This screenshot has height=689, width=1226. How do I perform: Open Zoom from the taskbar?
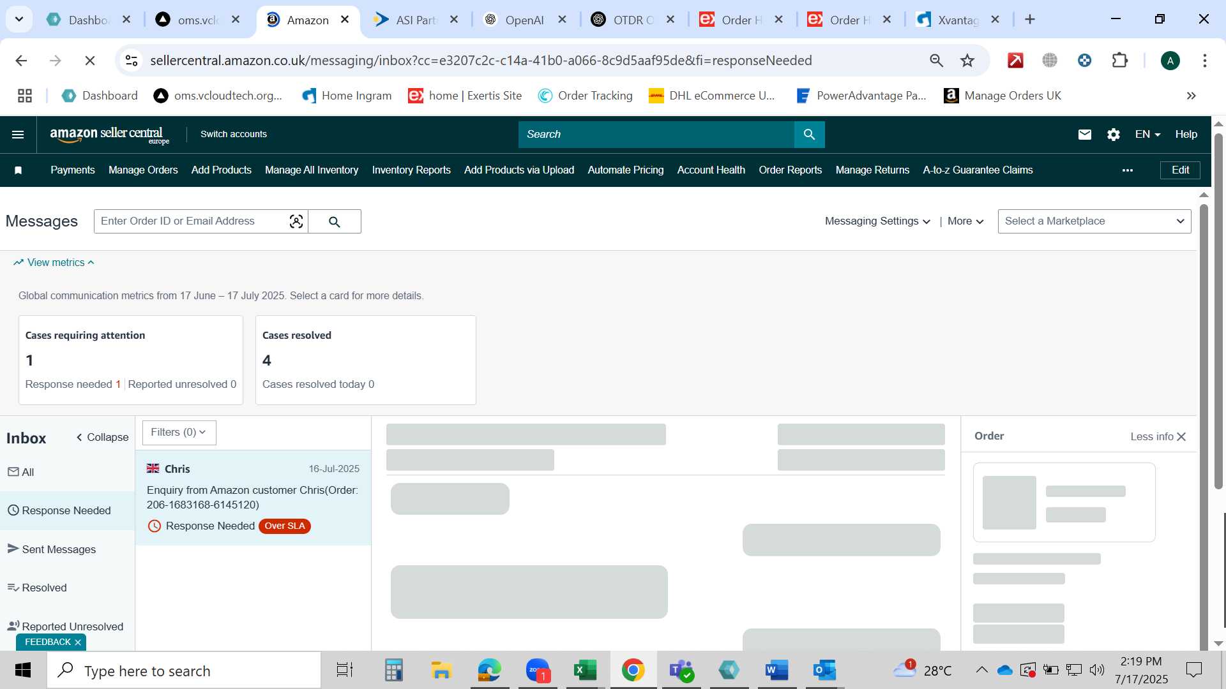tap(538, 670)
